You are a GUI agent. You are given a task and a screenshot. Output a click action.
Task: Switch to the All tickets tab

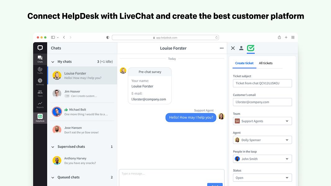pyautogui.click(x=266, y=63)
